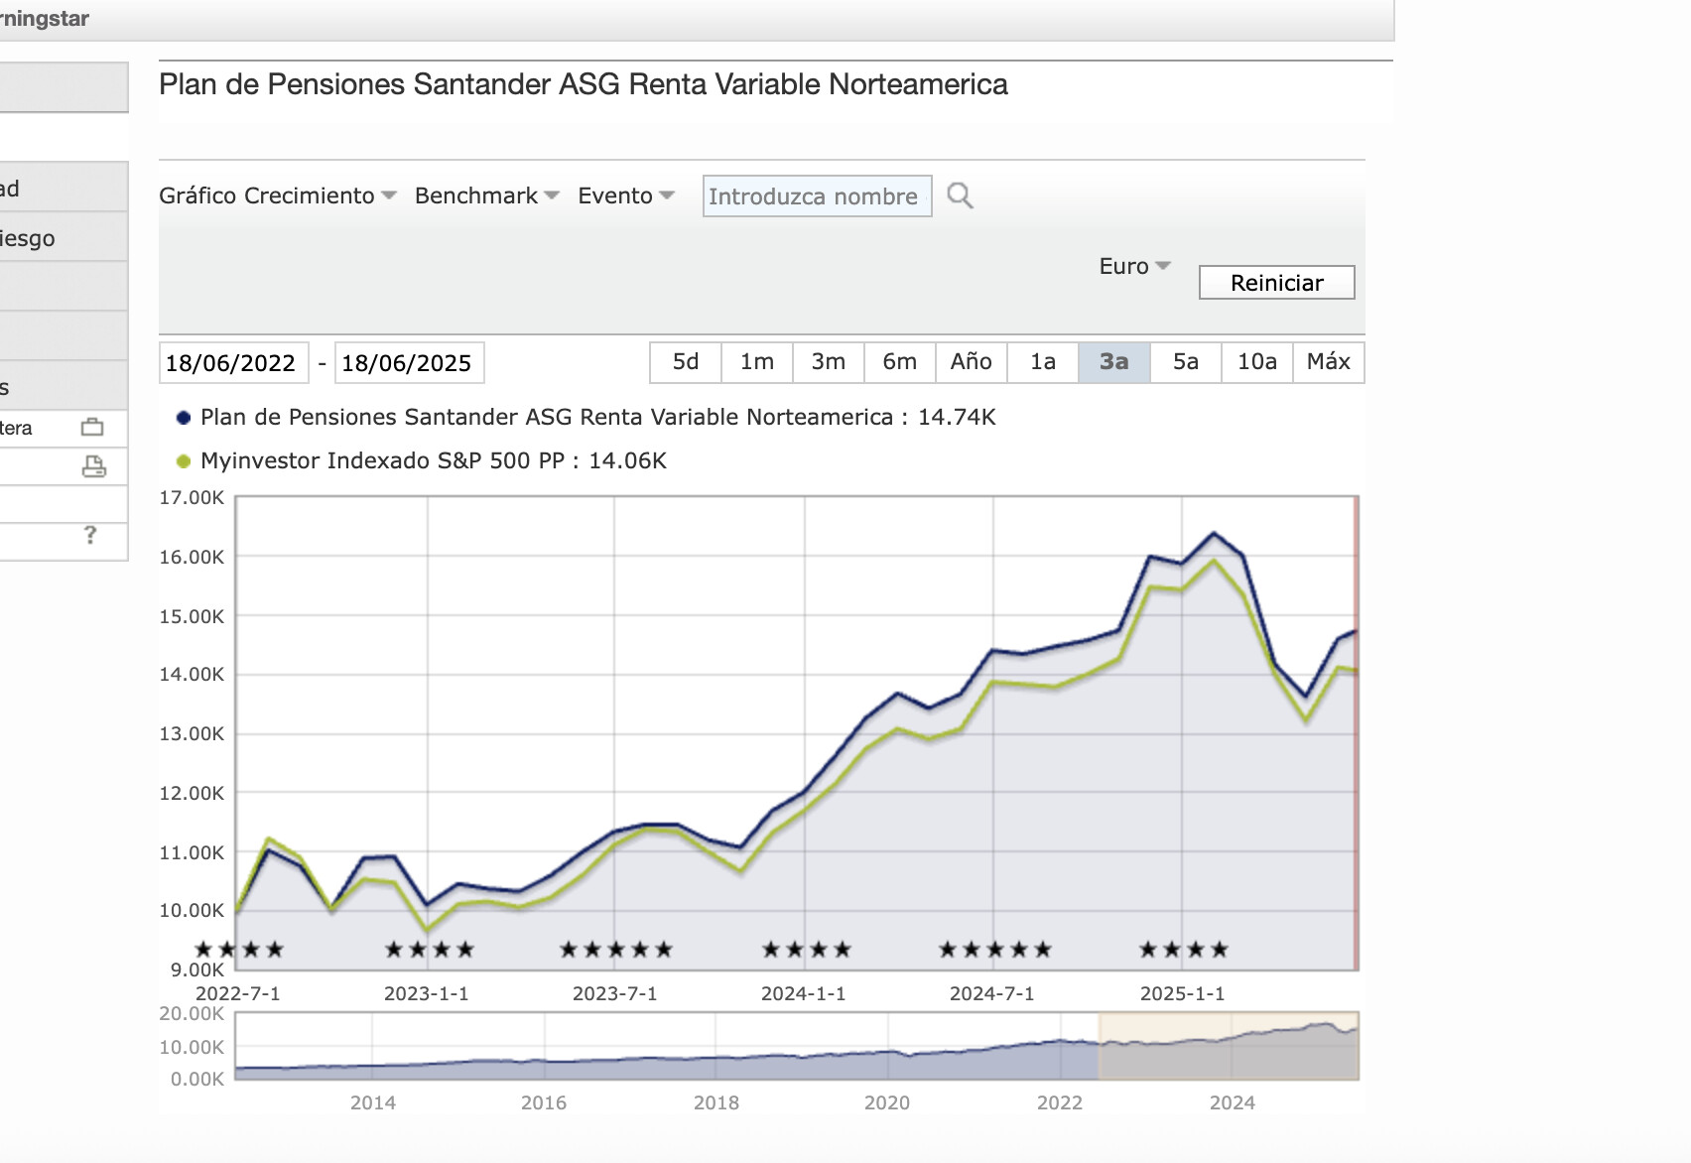Viewport: 1691px width, 1163px height.
Task: Open the Evento dropdown menu
Action: point(626,195)
